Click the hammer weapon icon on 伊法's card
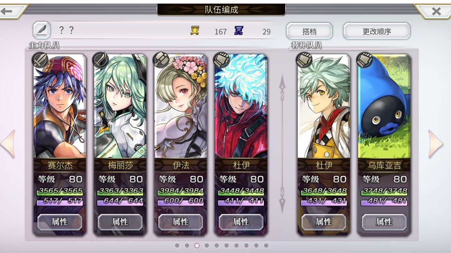Image resolution: width=451 pixels, height=253 pixels. [x=161, y=60]
